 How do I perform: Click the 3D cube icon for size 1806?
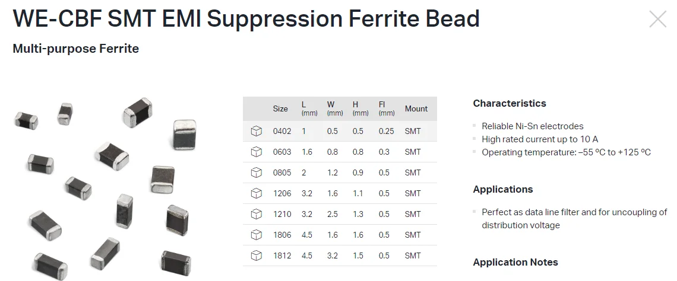(x=256, y=235)
